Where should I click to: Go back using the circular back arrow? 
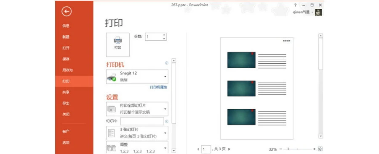pyautogui.click(x=67, y=11)
